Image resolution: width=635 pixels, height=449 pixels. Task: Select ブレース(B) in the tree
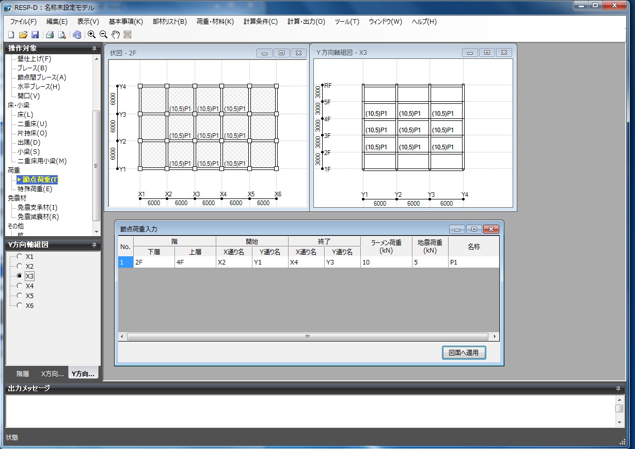coord(32,68)
